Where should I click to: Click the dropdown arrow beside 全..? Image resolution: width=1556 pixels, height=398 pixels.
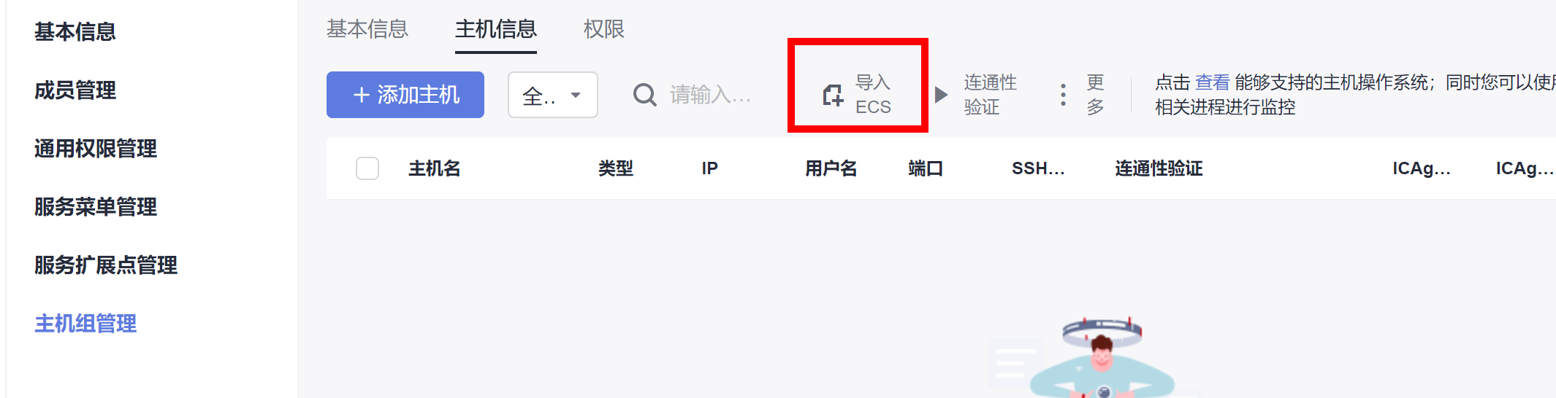[x=576, y=95]
